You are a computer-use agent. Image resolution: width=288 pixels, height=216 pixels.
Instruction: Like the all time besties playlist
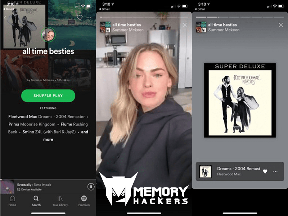80,17
